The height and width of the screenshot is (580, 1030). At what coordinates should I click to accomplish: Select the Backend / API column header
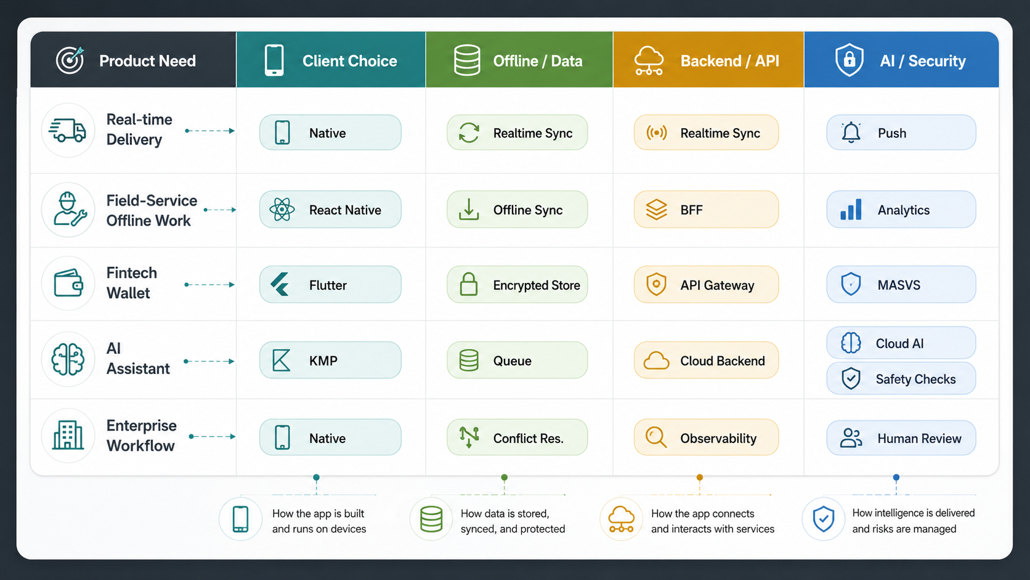tap(708, 59)
